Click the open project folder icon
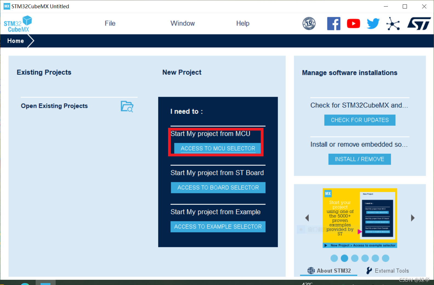Viewport: 434px width, 285px height. pos(127,106)
